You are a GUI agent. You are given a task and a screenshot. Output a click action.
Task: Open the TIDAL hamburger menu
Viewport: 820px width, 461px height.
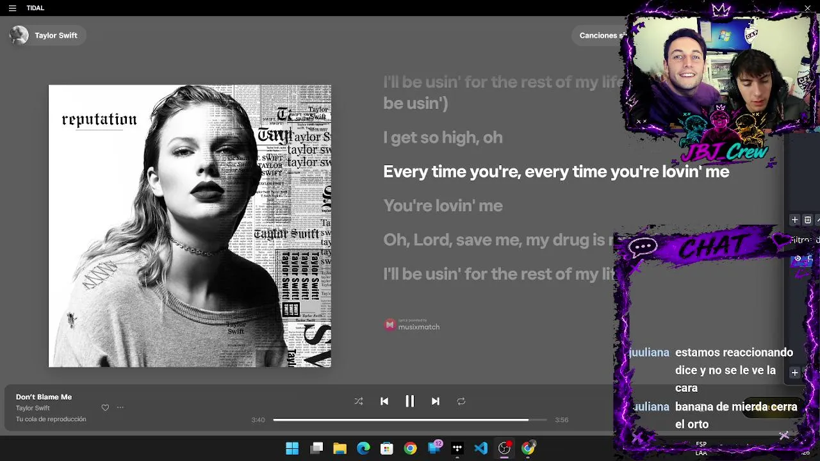[12, 8]
